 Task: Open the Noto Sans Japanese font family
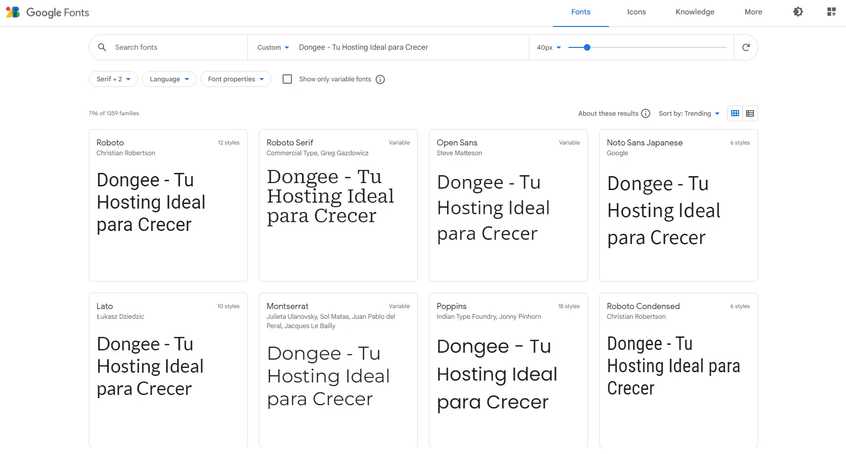(x=645, y=143)
